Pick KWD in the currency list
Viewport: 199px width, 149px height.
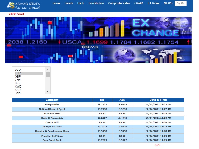(29, 87)
